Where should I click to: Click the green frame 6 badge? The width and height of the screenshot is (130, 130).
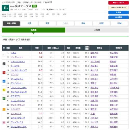(4, 99)
